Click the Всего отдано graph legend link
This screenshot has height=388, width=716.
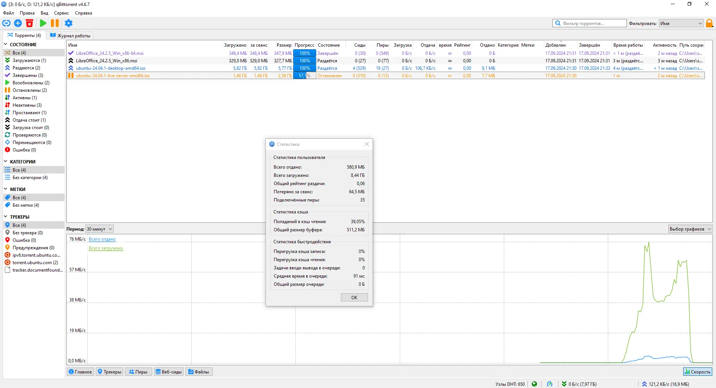(102, 239)
